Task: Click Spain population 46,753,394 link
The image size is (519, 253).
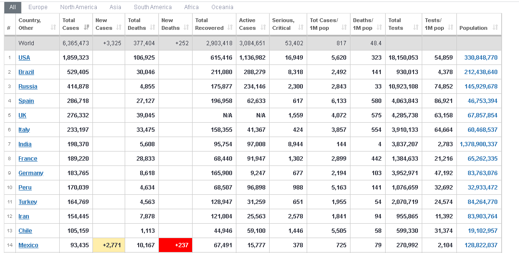Action: (x=482, y=101)
